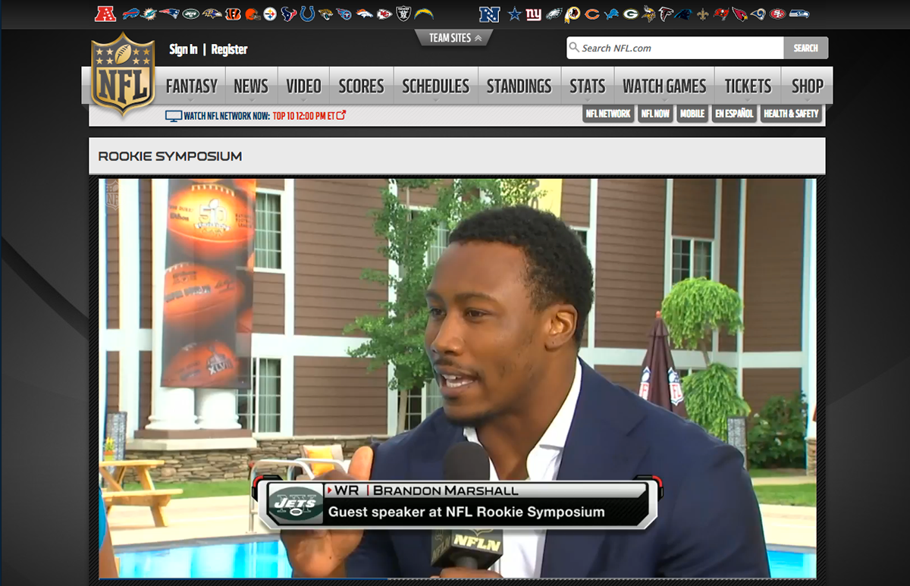910x586 pixels.
Task: Select the Arizona Cardinals team logo
Action: 739,14
